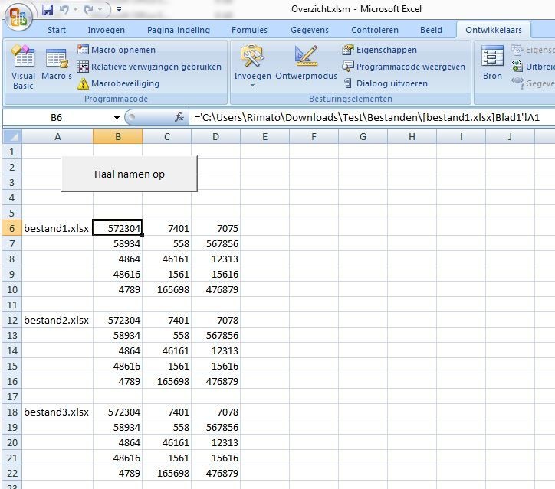This screenshot has height=489, width=555.
Task: Toggle Ontwerpmodus design mode
Action: tap(306, 64)
